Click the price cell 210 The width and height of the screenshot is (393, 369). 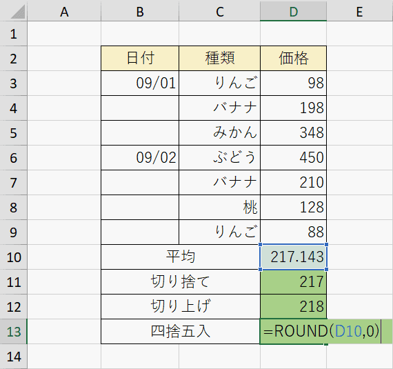pos(293,183)
